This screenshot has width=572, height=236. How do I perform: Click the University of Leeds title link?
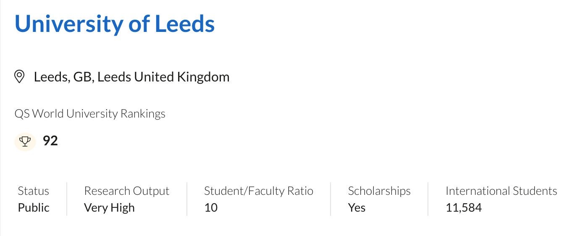point(115,24)
